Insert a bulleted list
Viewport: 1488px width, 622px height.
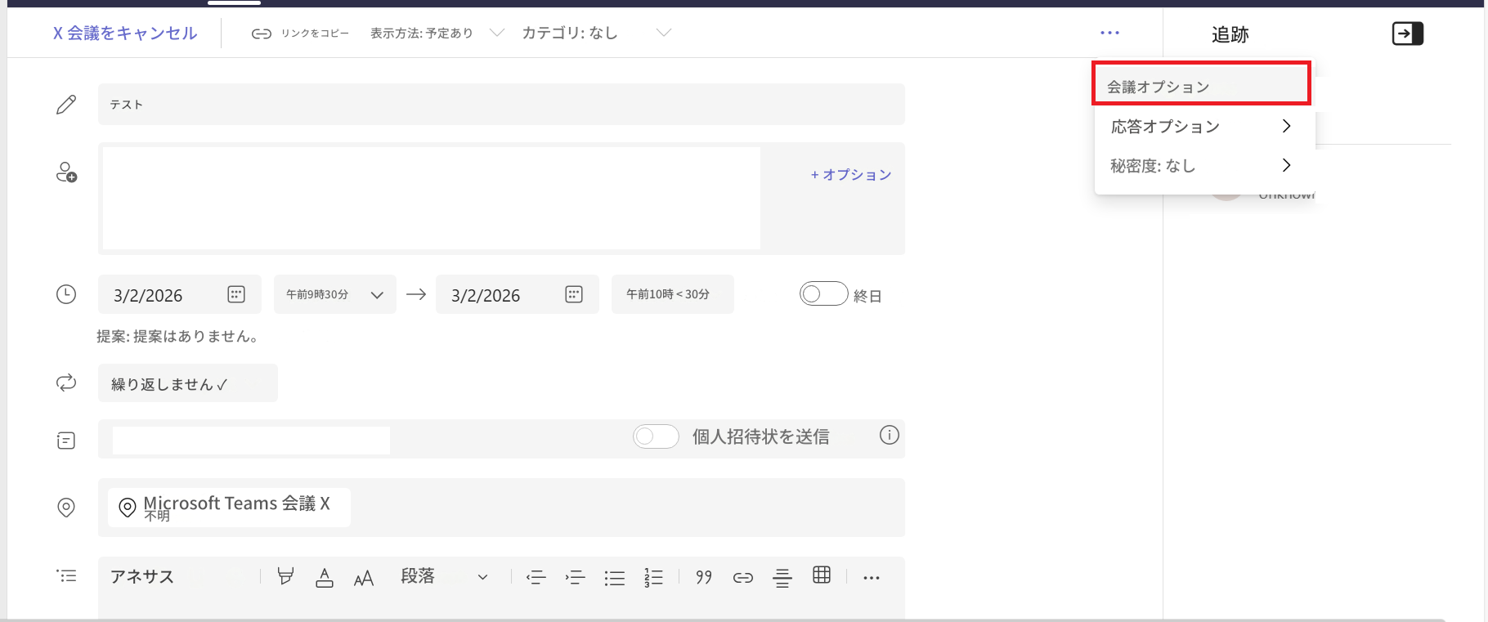(615, 578)
